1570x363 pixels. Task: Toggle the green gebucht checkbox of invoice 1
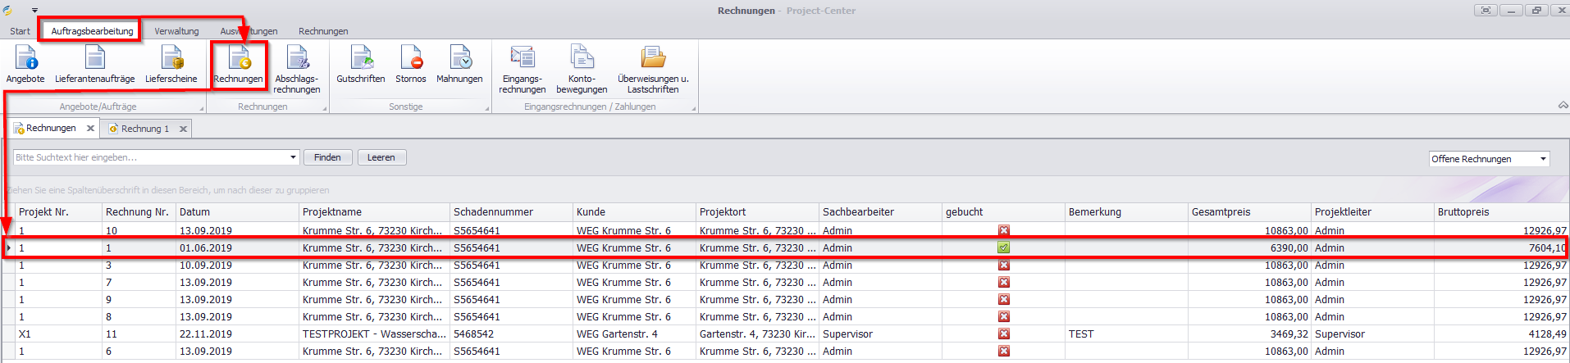[1003, 248]
